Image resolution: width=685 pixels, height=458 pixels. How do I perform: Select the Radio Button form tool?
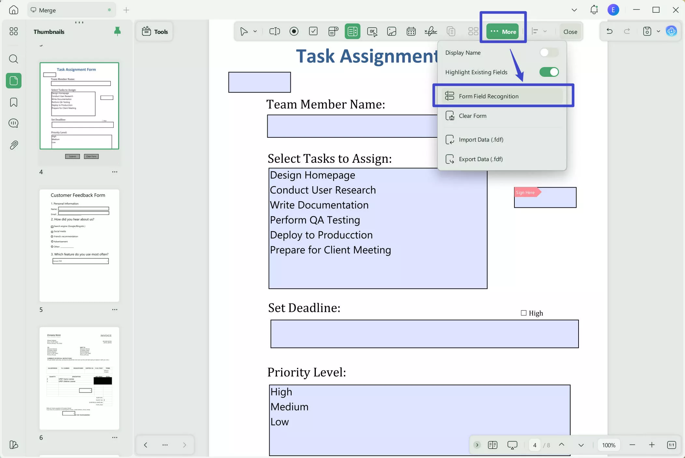coord(294,31)
